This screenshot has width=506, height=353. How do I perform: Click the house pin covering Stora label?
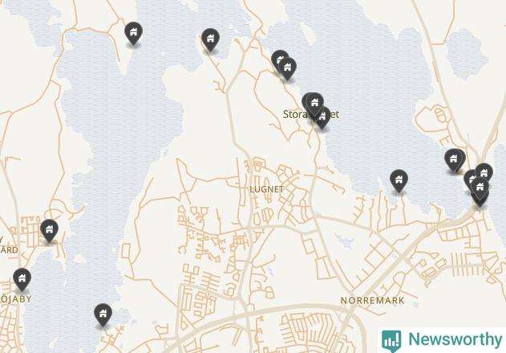314,103
